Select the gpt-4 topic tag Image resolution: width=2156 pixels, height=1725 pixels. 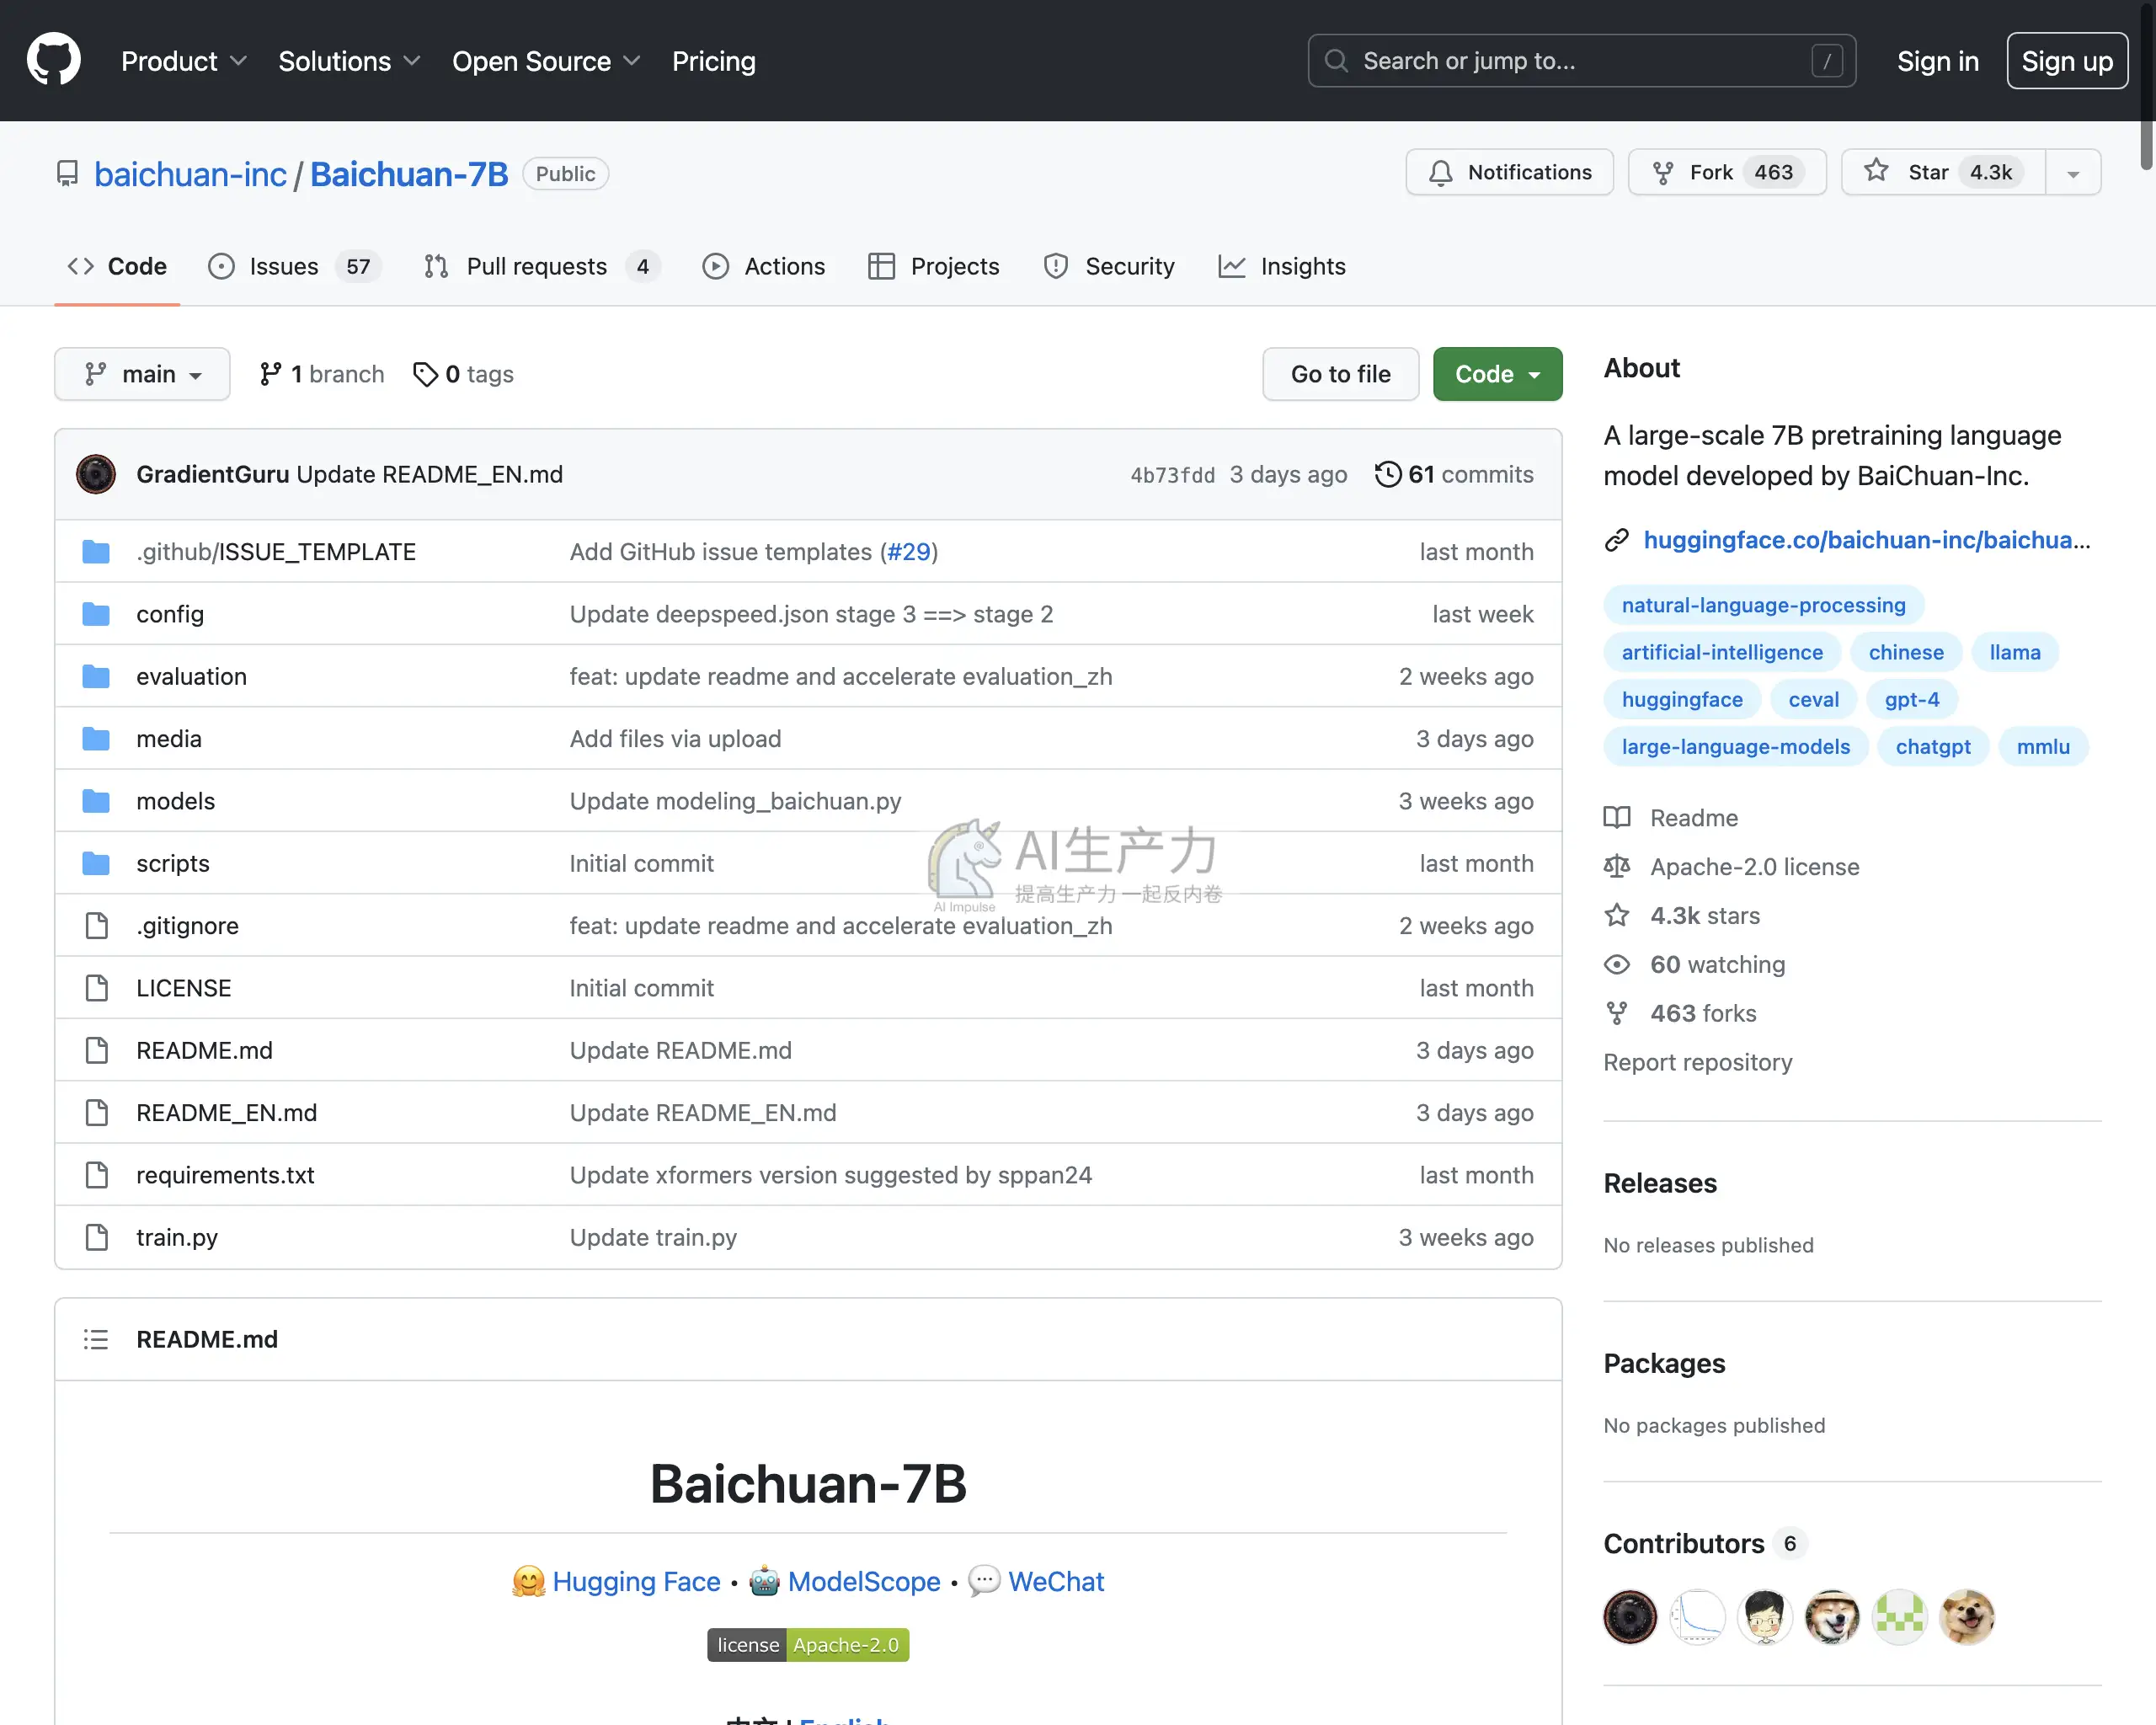pyautogui.click(x=1911, y=699)
